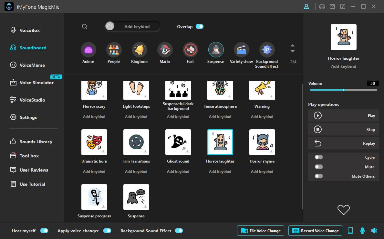The width and height of the screenshot is (384, 239).
Task: Enable the Cycle switch
Action: (x=319, y=157)
